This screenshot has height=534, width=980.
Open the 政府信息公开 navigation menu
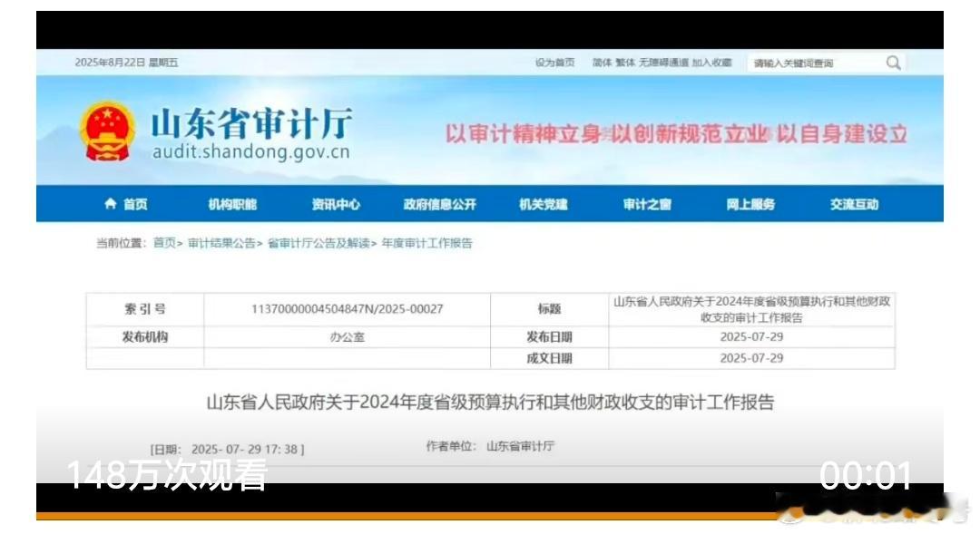440,204
